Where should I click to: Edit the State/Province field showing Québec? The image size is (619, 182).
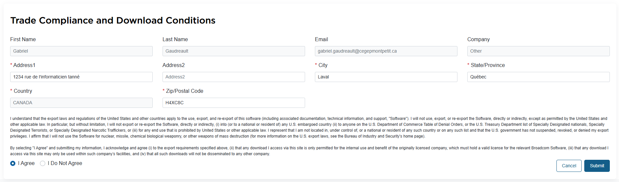point(538,77)
